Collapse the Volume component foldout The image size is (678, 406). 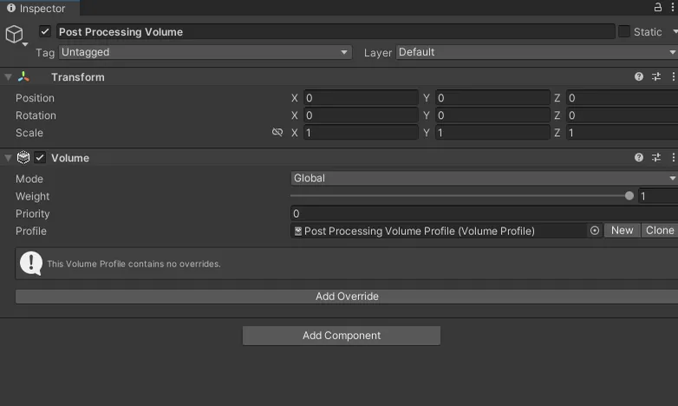8,158
